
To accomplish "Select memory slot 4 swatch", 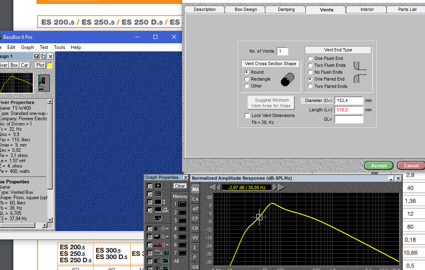I will point(182,229).
